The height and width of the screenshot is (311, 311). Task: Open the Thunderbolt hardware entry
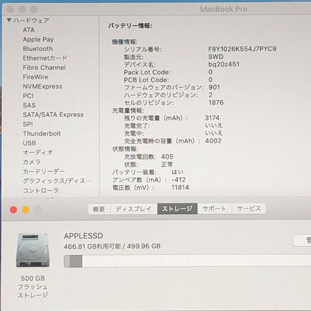(x=42, y=134)
